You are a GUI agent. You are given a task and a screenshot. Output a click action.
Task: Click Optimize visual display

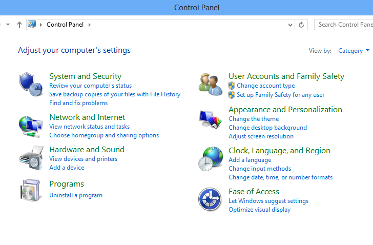(x=260, y=210)
